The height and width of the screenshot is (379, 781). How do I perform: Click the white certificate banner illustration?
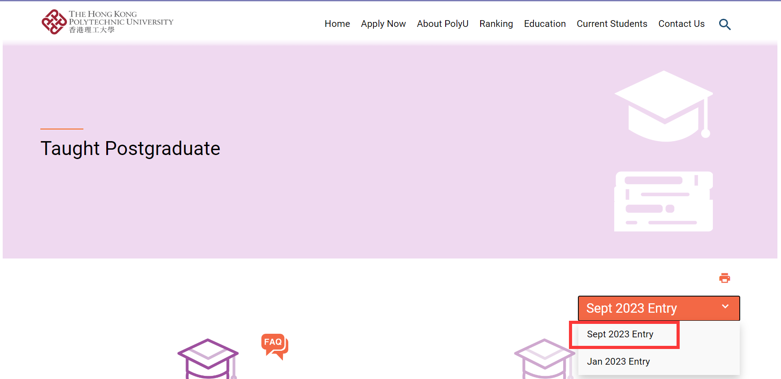663,202
